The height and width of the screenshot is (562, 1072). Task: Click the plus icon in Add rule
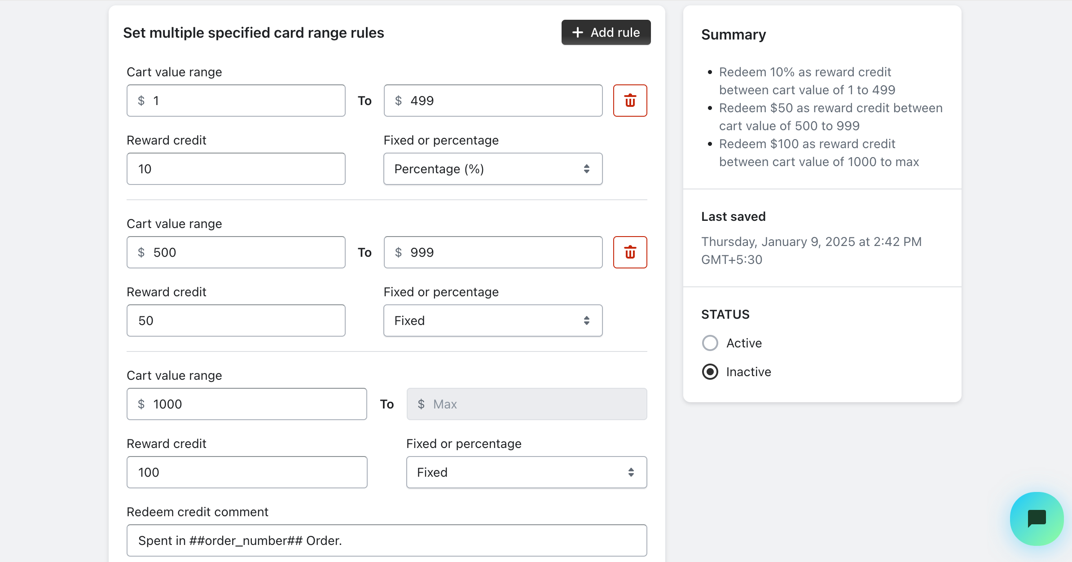pos(577,32)
